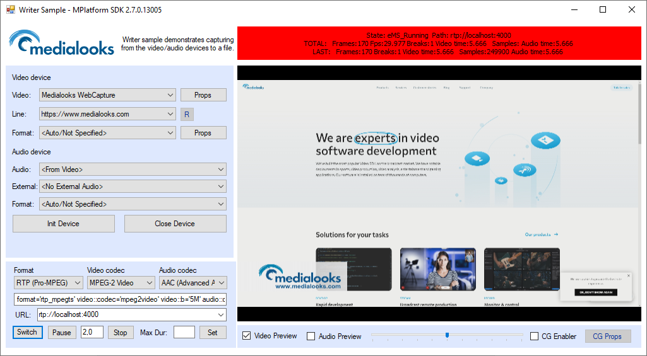Click the red state status panel
Screen dimensions: 647x356
coord(439,43)
